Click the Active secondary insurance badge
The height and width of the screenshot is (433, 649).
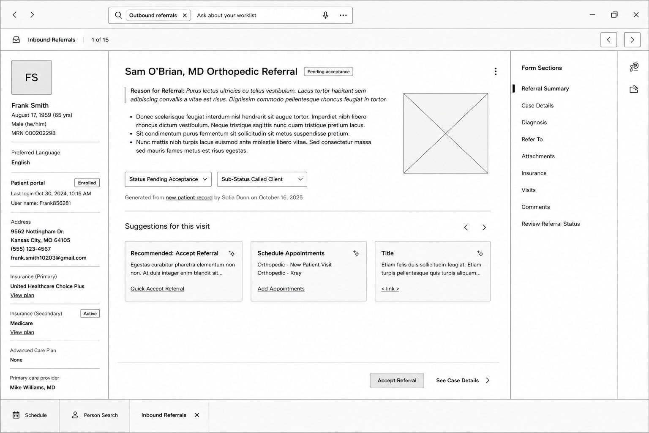(x=90, y=313)
